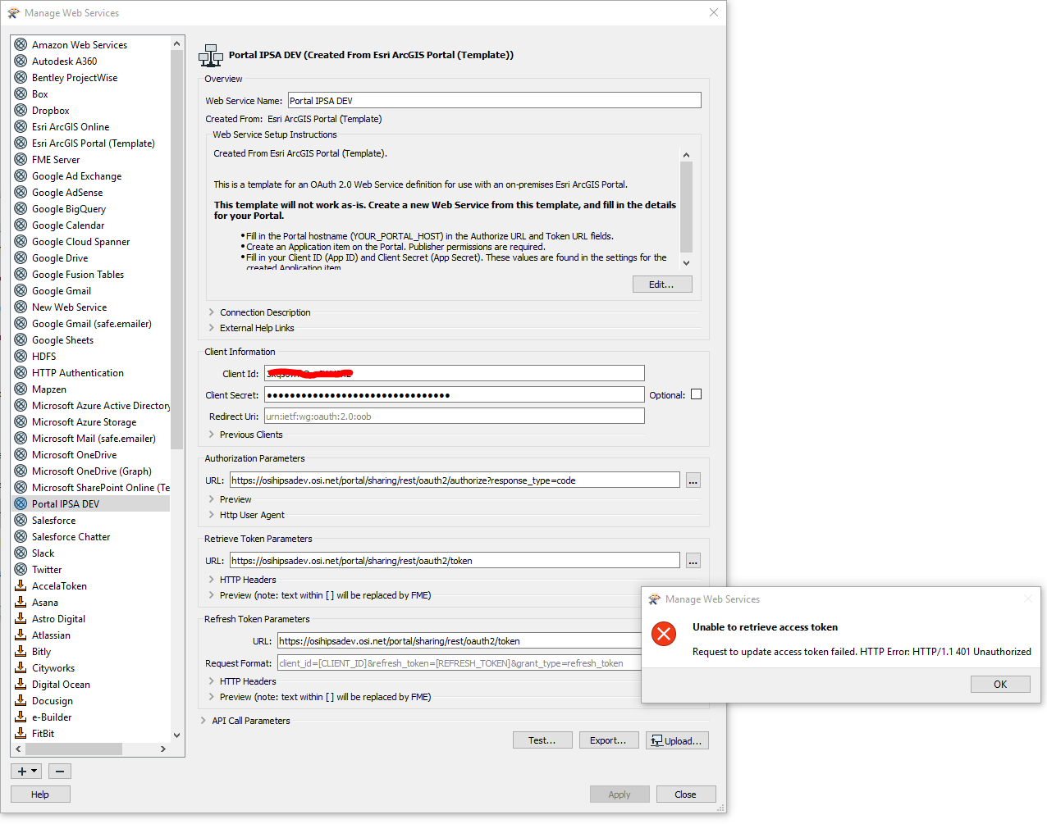Screen dimensions: 1047x824
Task: Click the Atlassian download icon
Action: (x=21, y=635)
